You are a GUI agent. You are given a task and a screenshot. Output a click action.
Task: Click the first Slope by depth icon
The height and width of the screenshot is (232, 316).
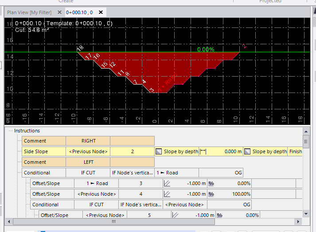pyautogui.click(x=159, y=151)
